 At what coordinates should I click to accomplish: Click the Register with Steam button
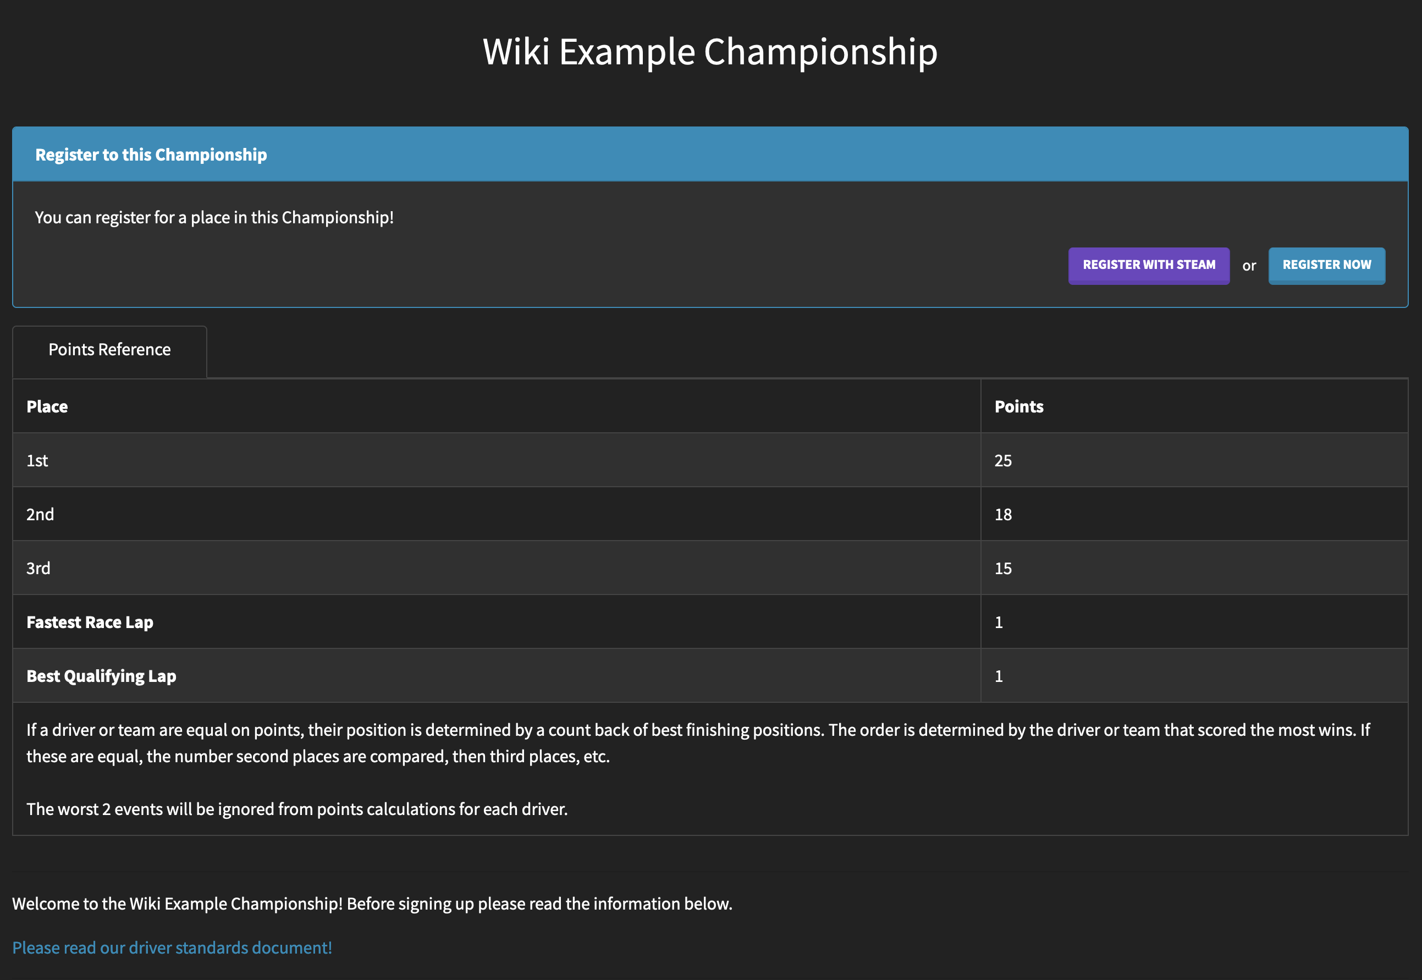pyautogui.click(x=1148, y=265)
